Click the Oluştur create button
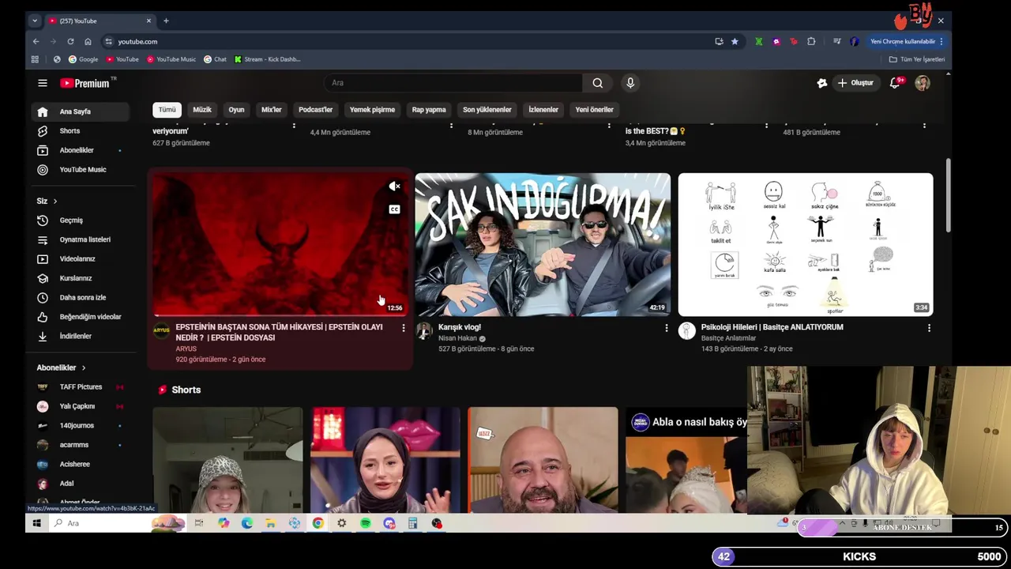1011x569 pixels. pyautogui.click(x=856, y=83)
